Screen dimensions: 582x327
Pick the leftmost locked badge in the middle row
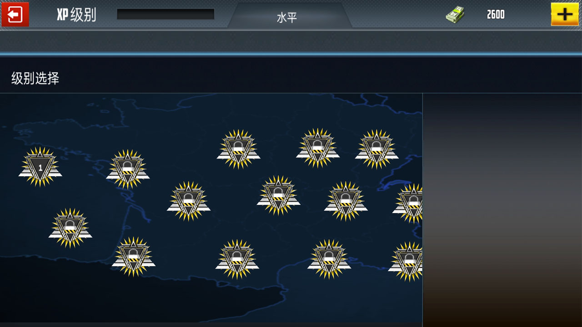(188, 201)
